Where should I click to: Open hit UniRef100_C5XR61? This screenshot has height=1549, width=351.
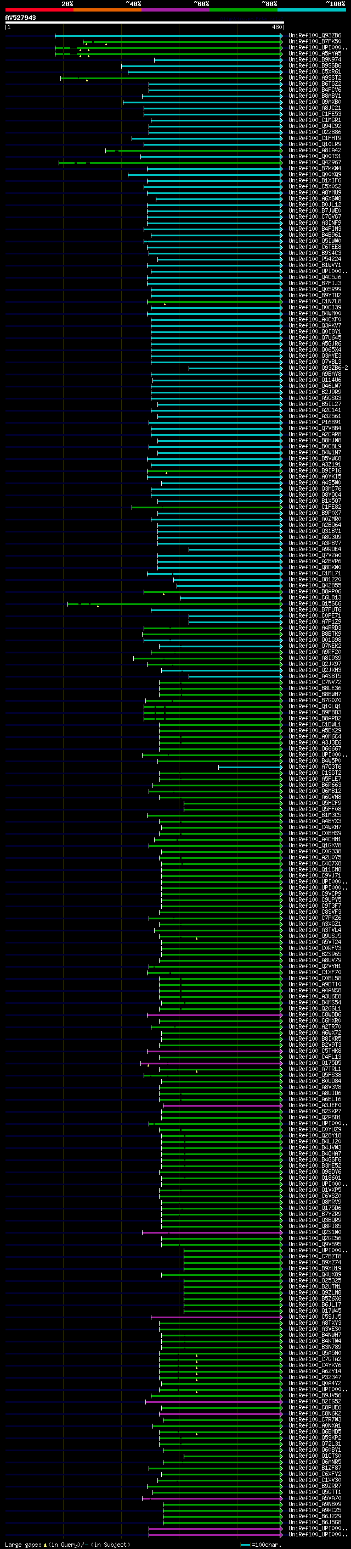click(x=314, y=71)
